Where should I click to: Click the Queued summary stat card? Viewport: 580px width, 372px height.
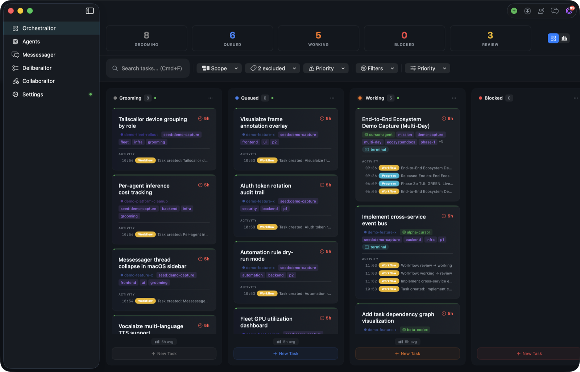[x=232, y=38]
